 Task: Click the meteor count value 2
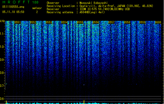37,12
